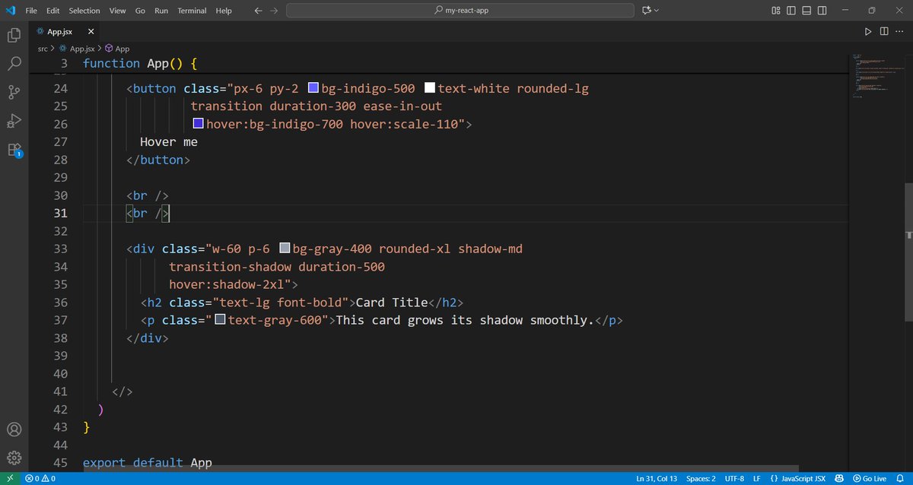Open the Copilot chat icon
This screenshot has height=485, width=913.
647,11
